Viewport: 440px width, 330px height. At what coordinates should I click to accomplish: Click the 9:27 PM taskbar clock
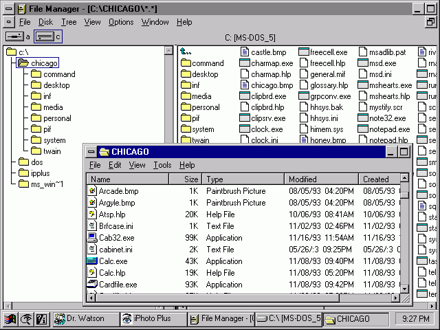415,319
